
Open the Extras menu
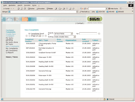tap(34, 5)
